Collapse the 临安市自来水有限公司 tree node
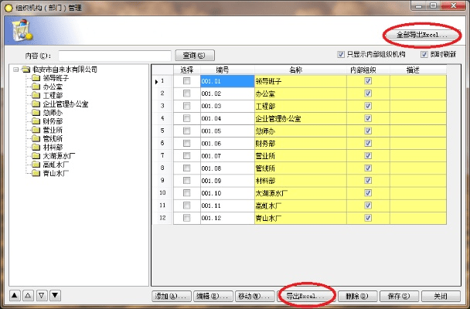This screenshot has height=309, width=470. click(x=15, y=70)
